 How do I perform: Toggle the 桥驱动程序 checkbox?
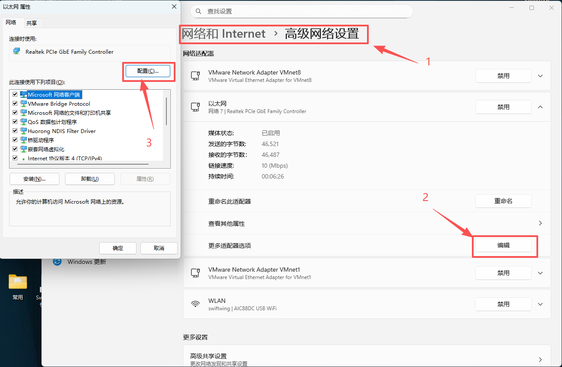pos(15,140)
